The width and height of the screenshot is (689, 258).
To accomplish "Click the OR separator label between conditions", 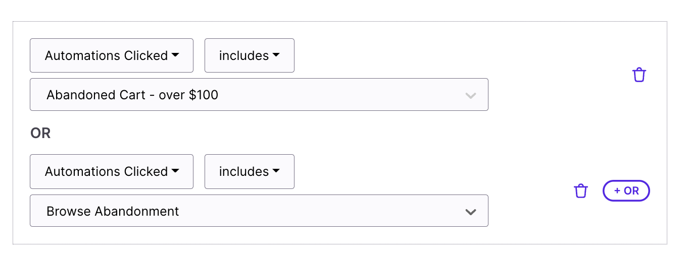I will pos(41,133).
